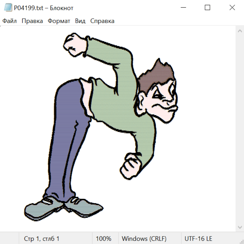This screenshot has width=244, height=244.
Task: Open the Вид menu
Action: tap(80, 21)
